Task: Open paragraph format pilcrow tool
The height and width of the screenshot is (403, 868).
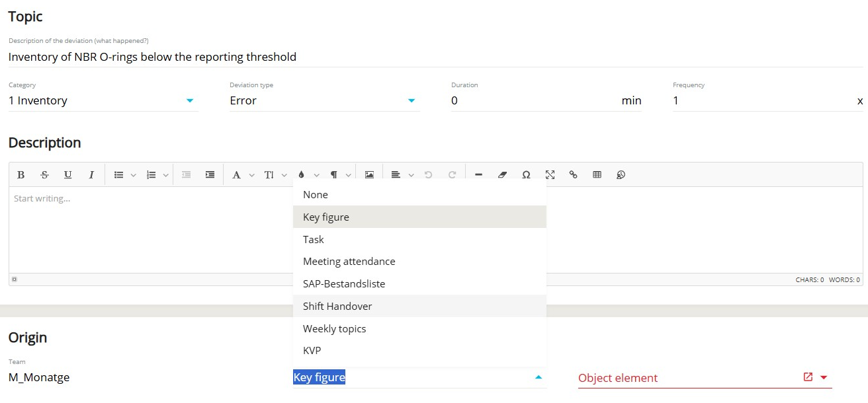Action: pyautogui.click(x=333, y=175)
